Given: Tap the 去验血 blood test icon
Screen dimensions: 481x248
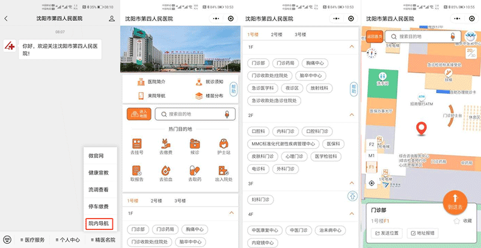Looking at the screenshot, I should [166, 171].
